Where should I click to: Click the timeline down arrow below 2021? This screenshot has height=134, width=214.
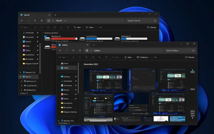click(193, 118)
